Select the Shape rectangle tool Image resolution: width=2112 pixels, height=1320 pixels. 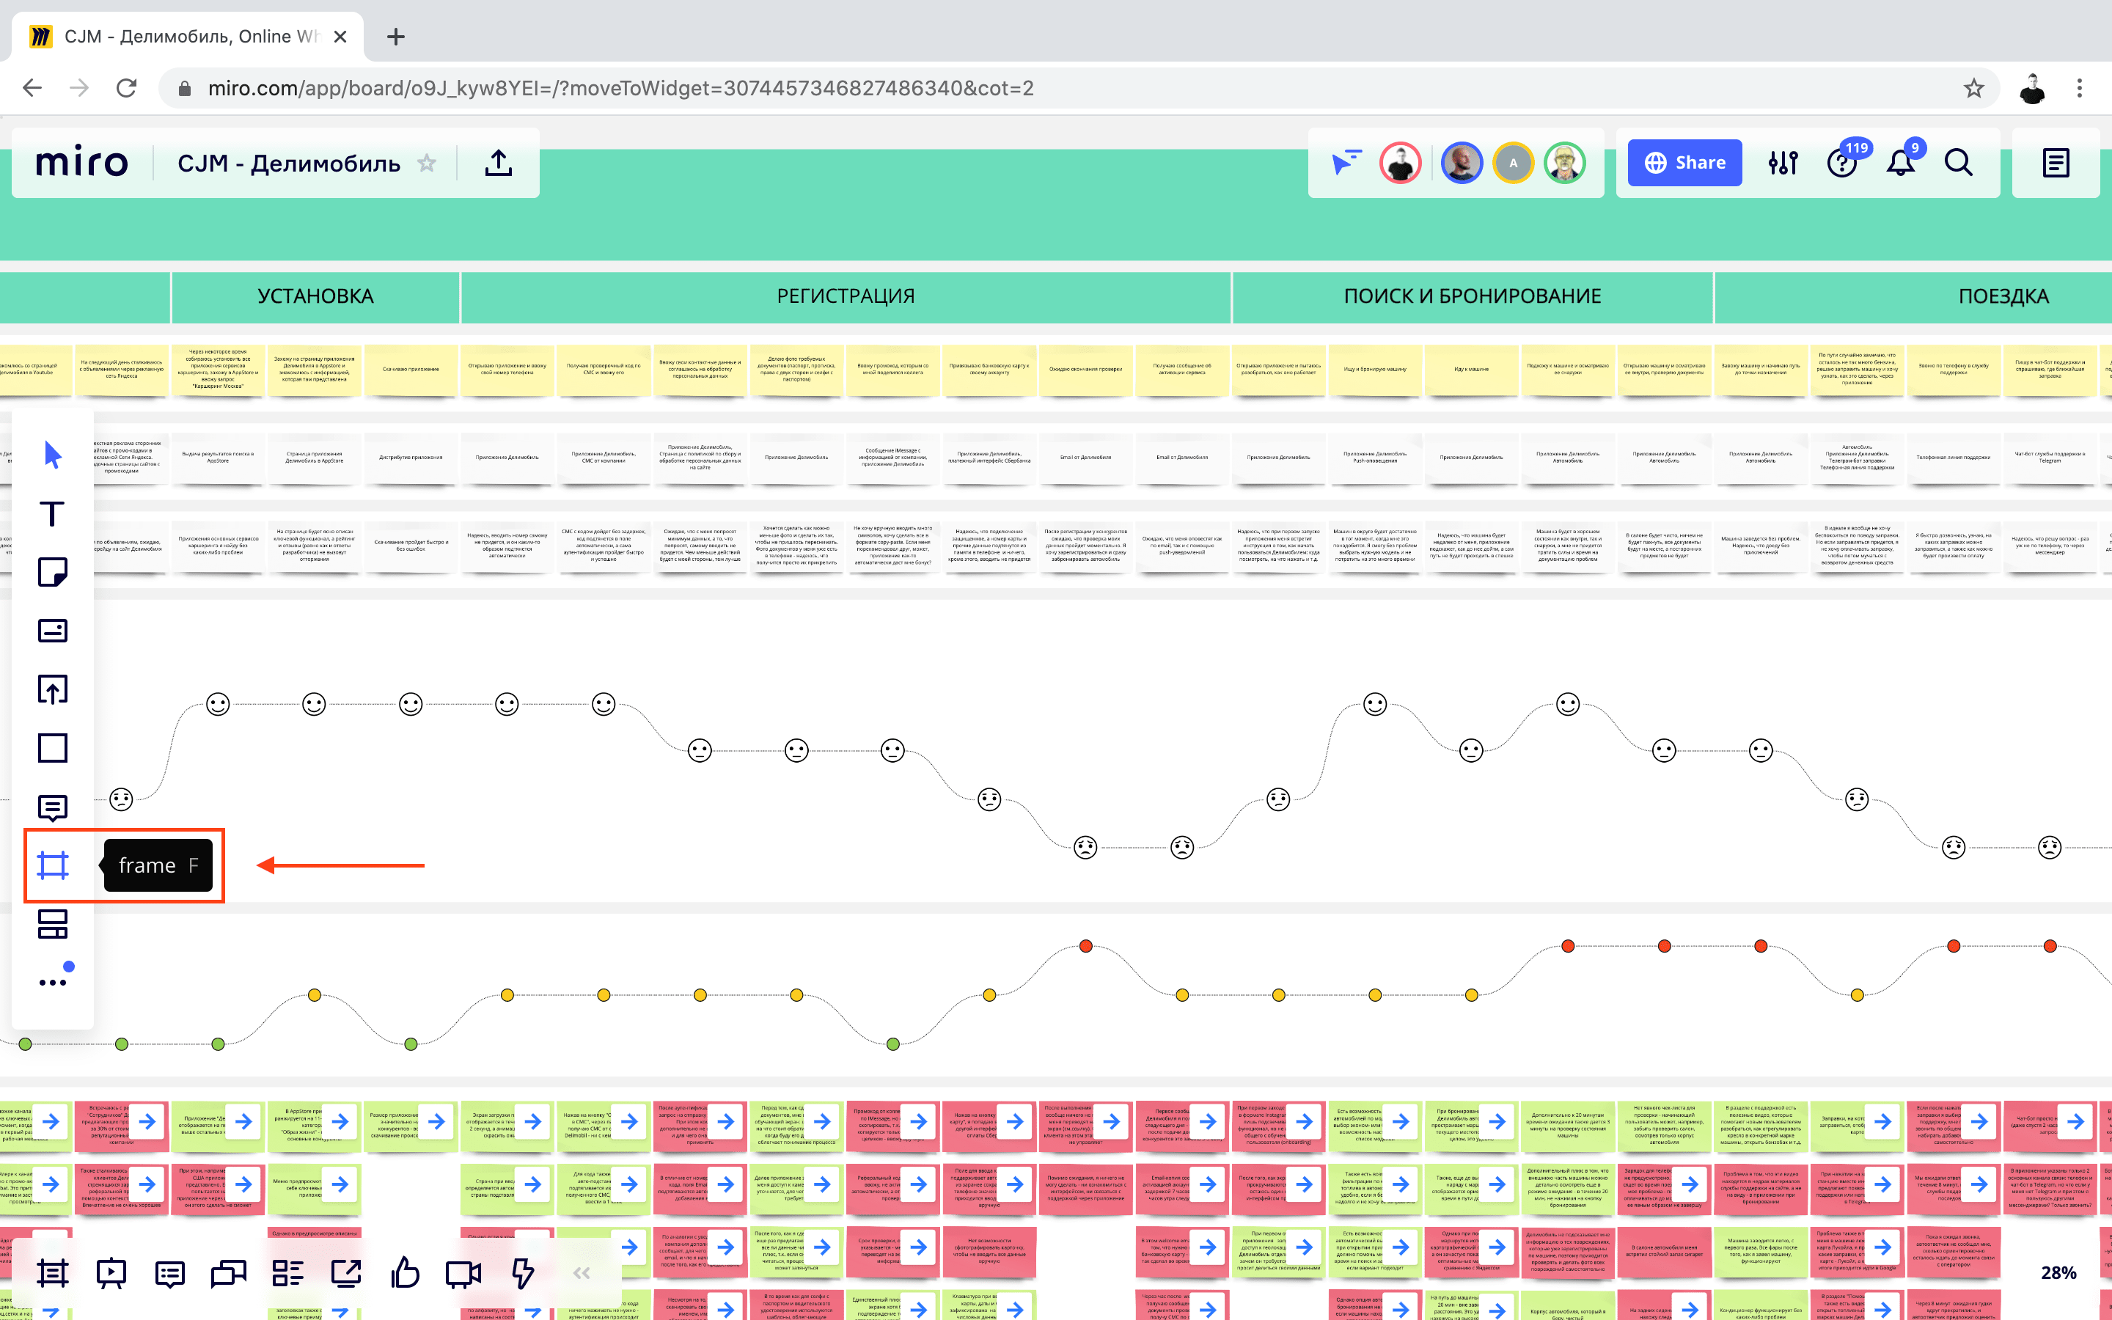coord(52,748)
